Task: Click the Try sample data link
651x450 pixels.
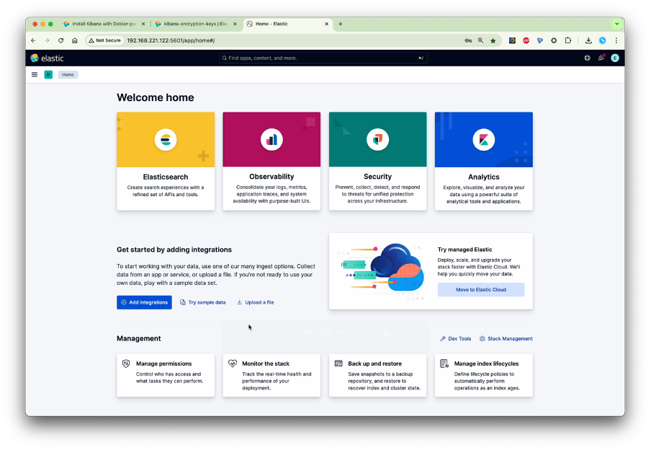Action: [202, 302]
